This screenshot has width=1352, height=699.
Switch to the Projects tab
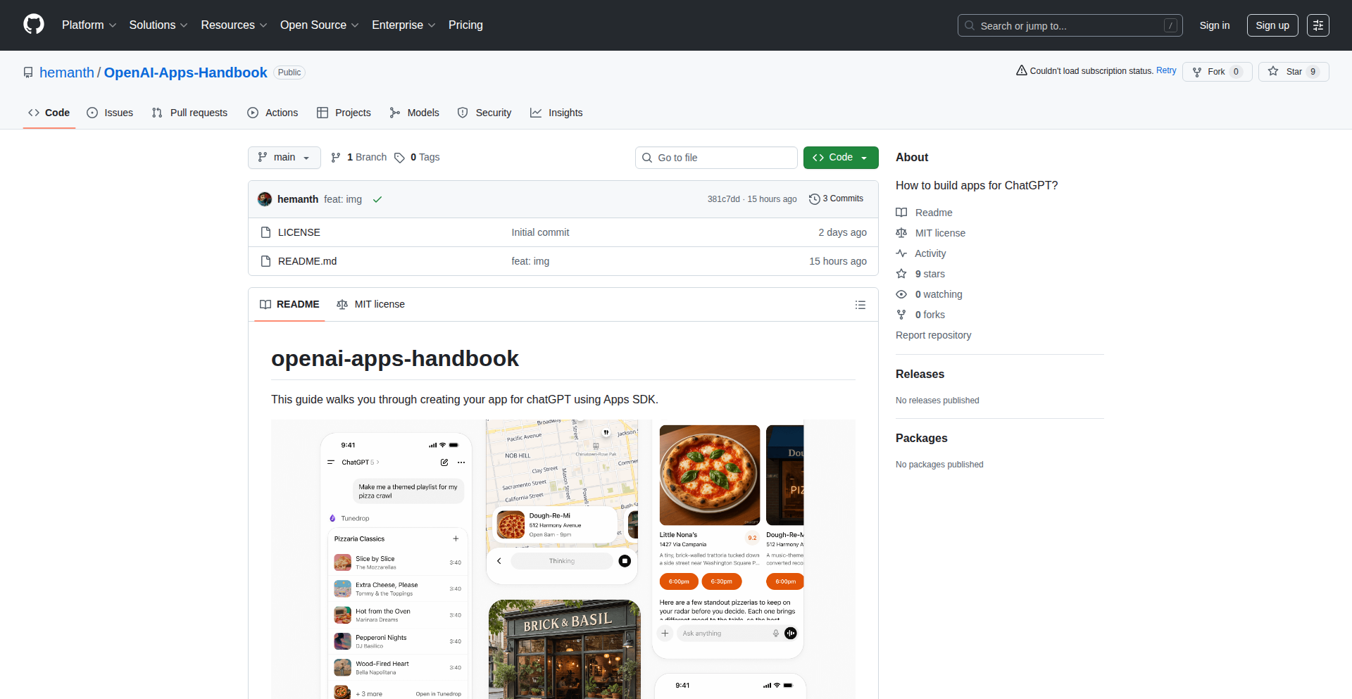344,113
